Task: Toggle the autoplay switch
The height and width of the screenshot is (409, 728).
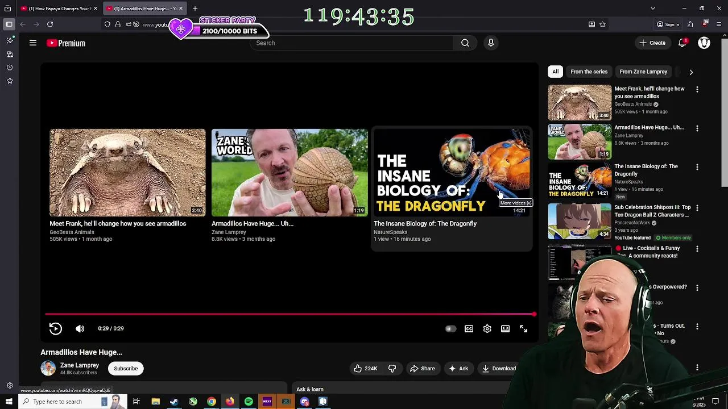Action: (450, 329)
